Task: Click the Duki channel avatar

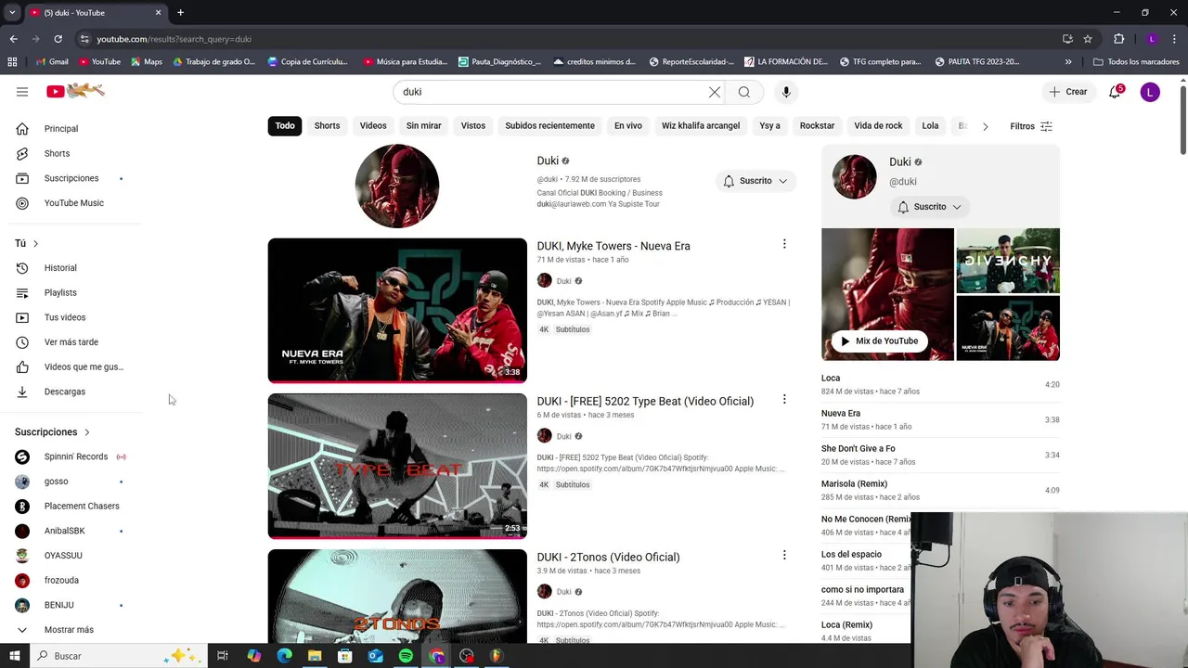Action: pos(397,186)
